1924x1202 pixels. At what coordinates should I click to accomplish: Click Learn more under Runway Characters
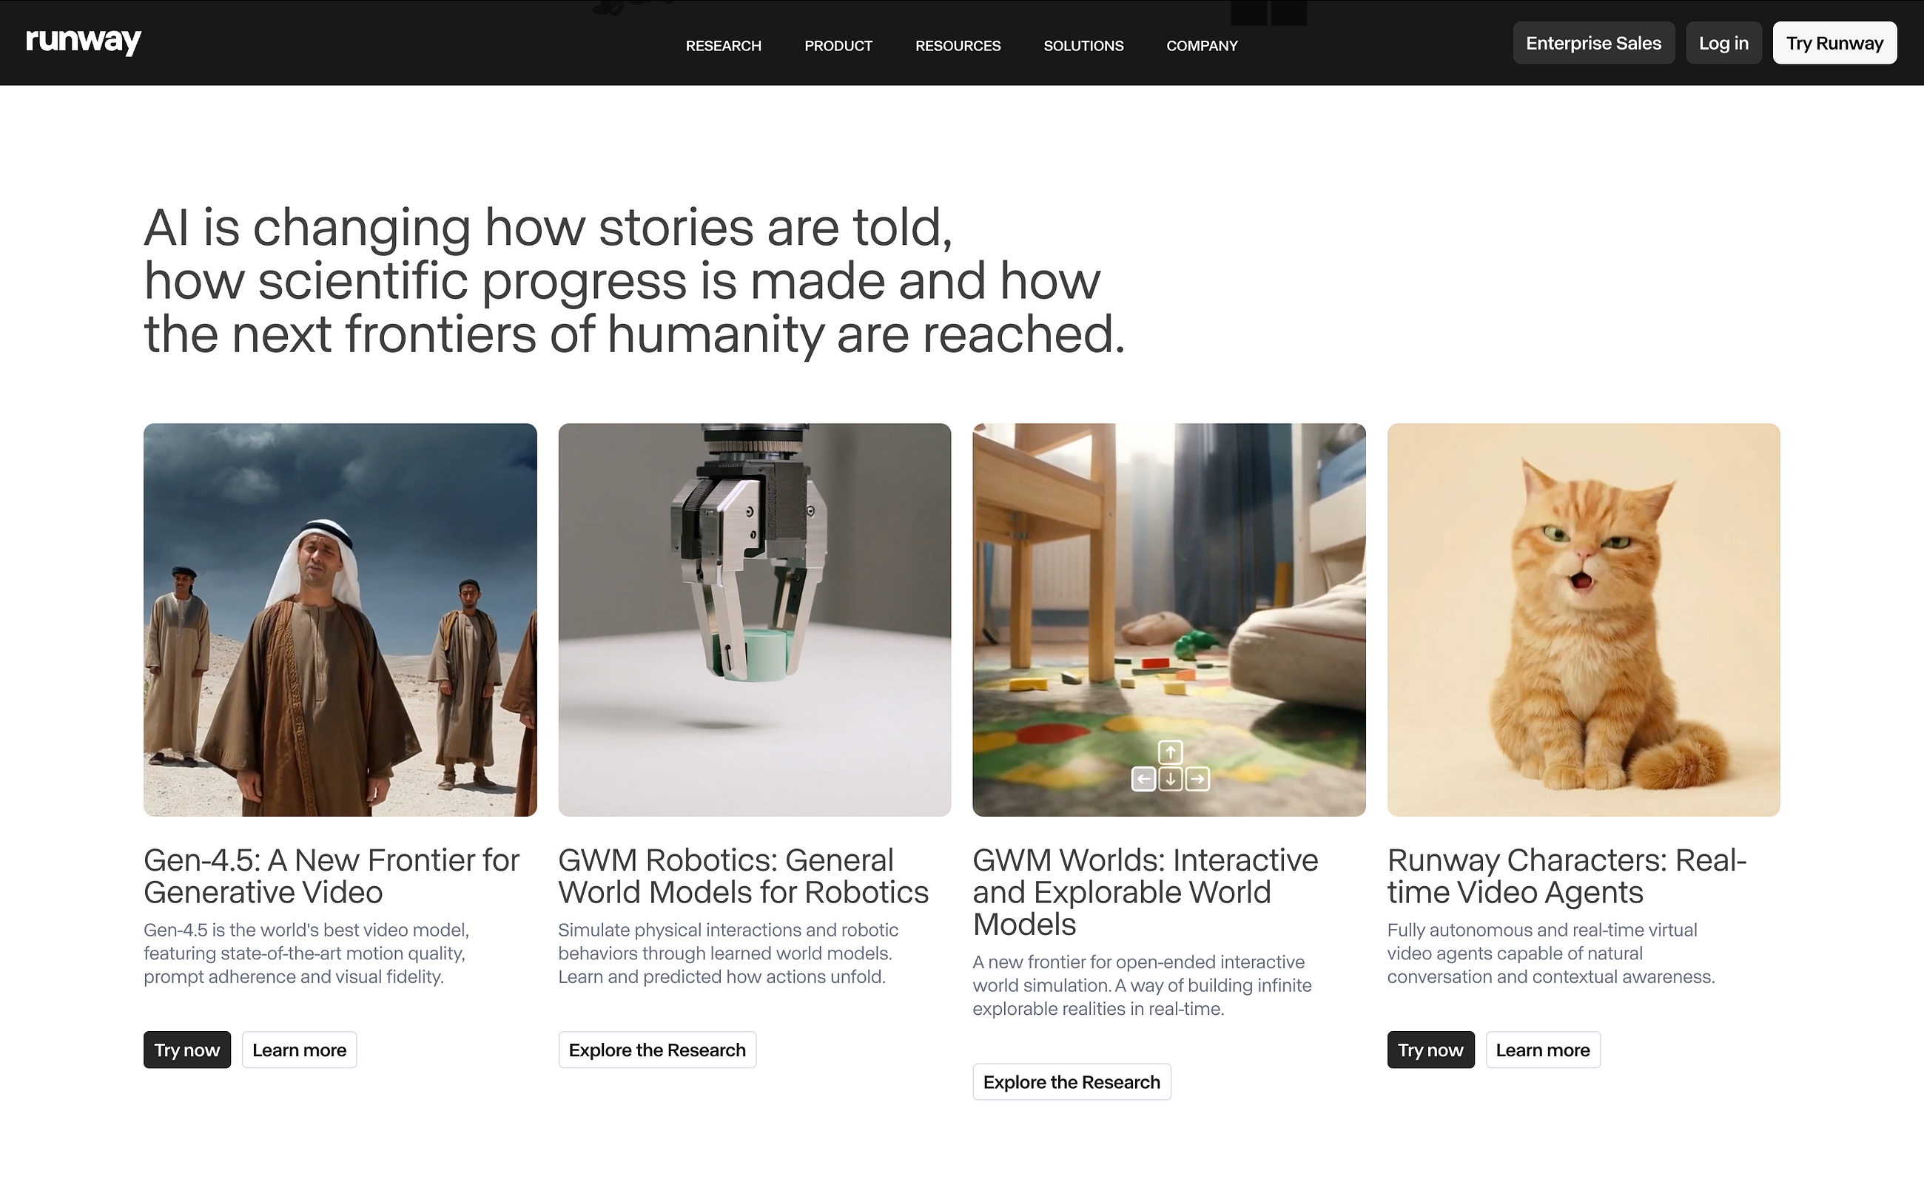coord(1542,1050)
